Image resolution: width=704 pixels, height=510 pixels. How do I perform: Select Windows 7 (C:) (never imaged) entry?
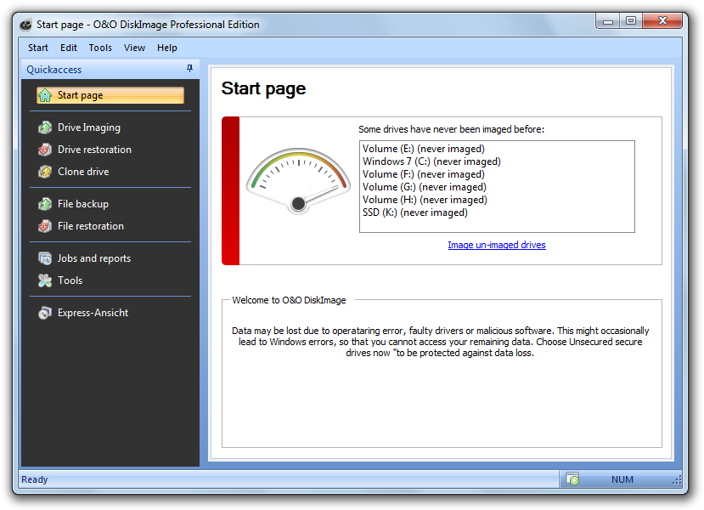(x=431, y=161)
